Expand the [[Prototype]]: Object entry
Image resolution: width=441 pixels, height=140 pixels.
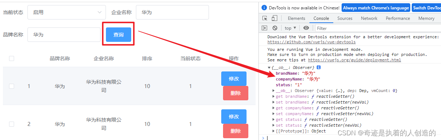tap(274, 131)
